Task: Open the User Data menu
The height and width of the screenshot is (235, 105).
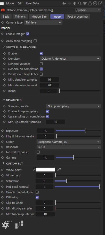Action: (x=32, y=3)
